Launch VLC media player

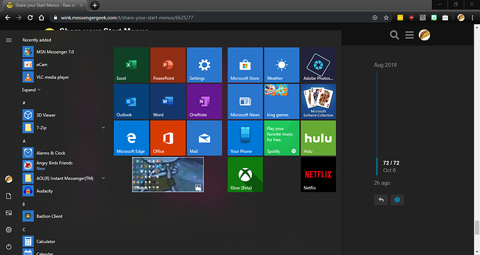[64, 77]
